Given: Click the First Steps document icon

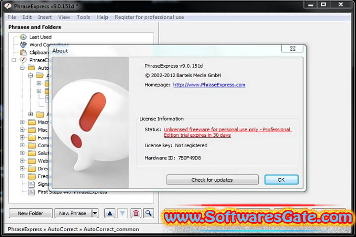Looking at the screenshot, I should coord(32,192).
